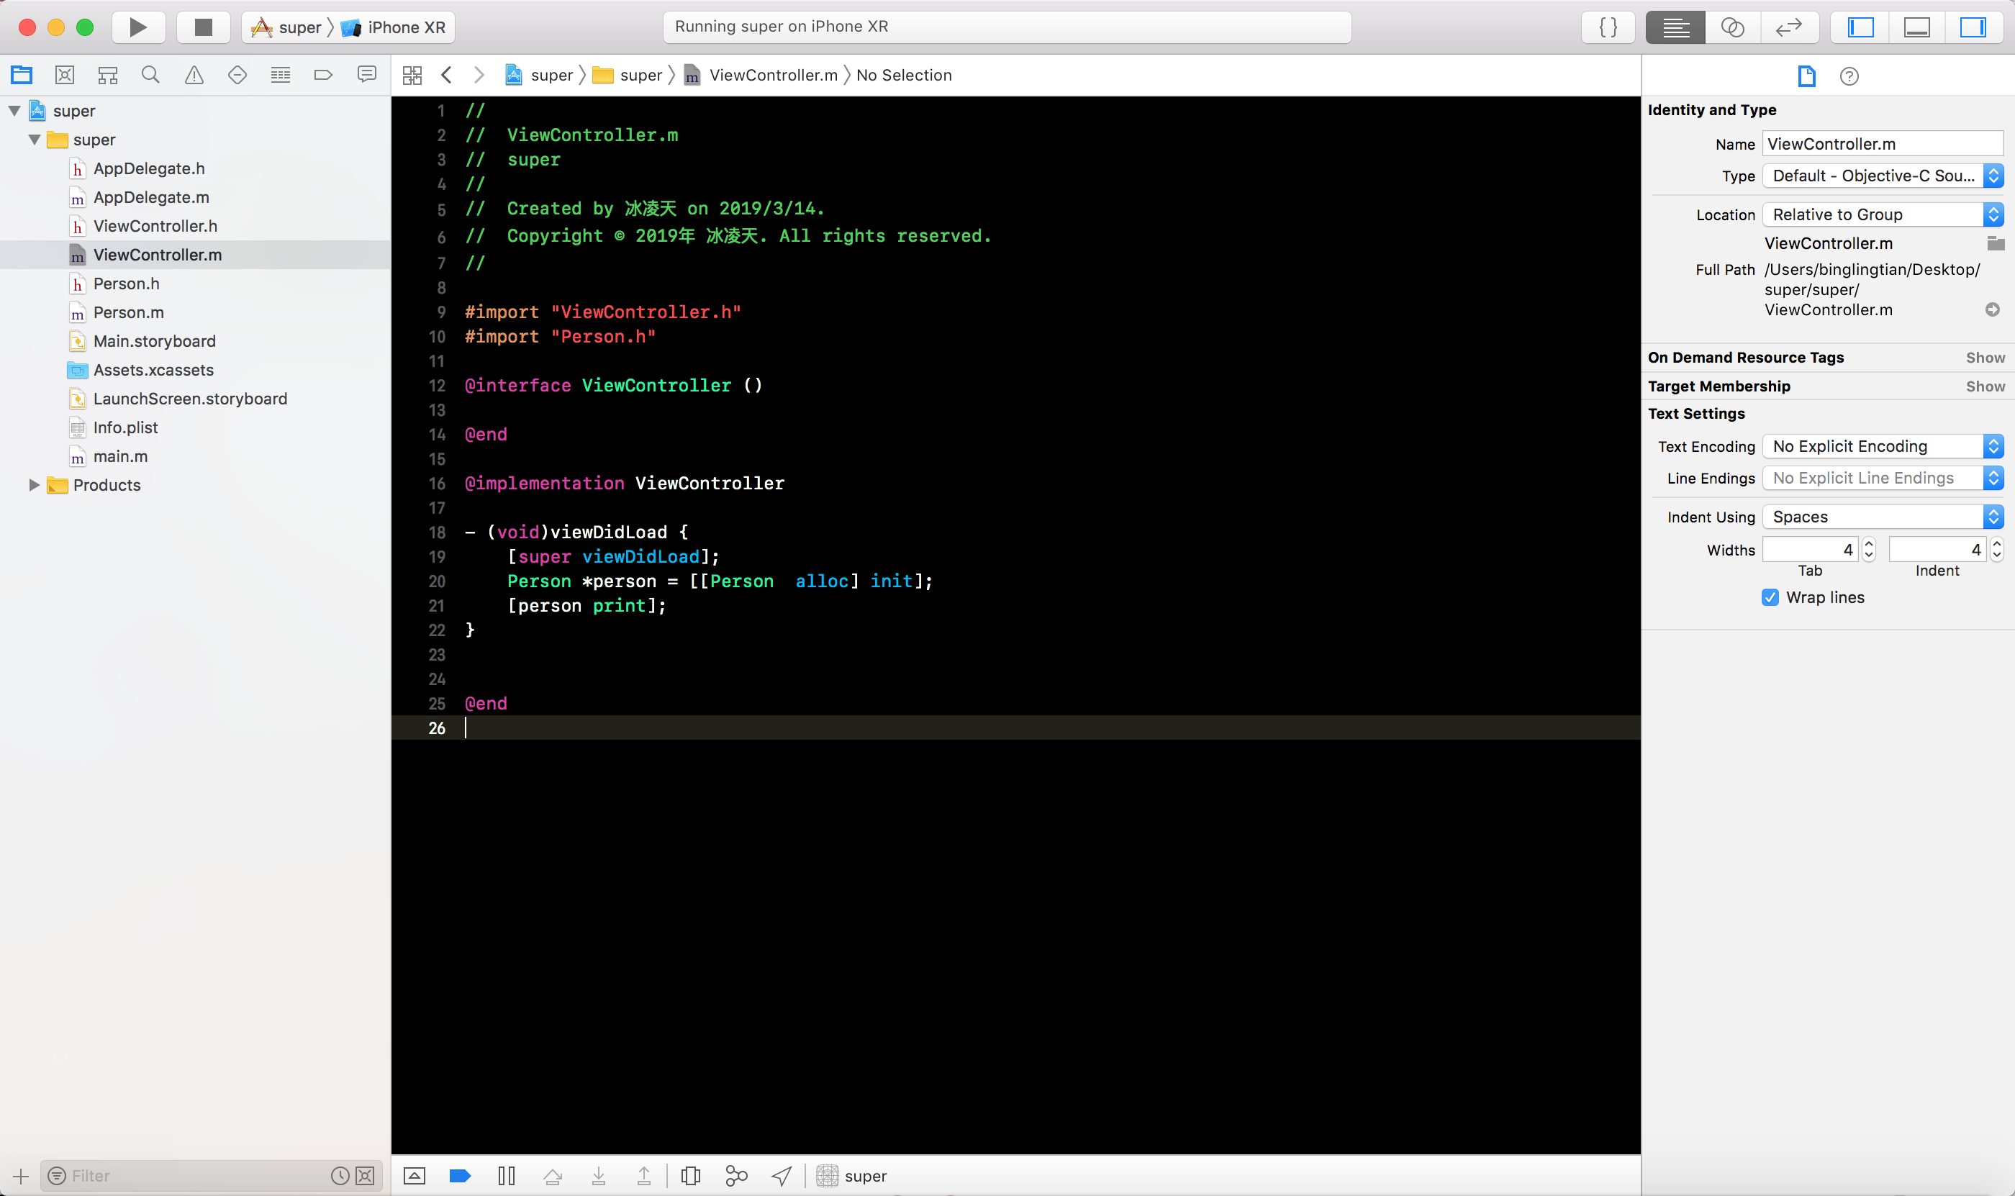Open the Issue navigator warning icon
2015x1196 pixels.
pyautogui.click(x=194, y=75)
